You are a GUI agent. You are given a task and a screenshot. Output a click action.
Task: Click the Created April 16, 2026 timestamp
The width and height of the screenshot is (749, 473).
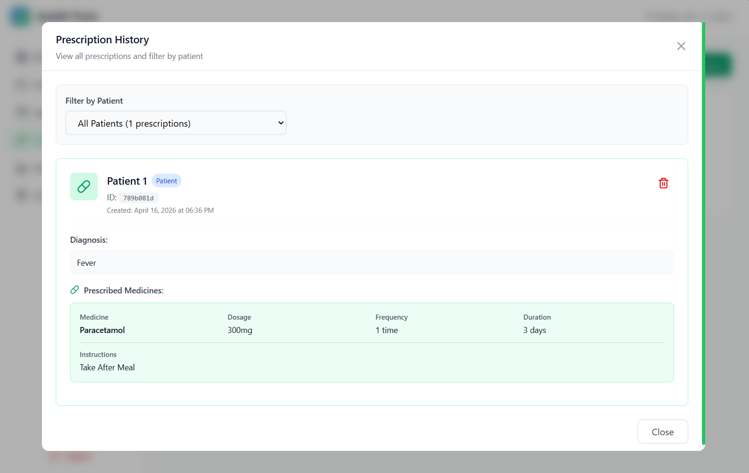[160, 210]
